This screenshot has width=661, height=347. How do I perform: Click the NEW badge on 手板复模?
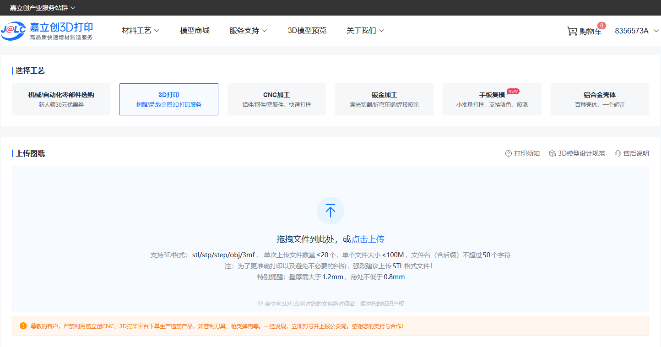pyautogui.click(x=513, y=91)
